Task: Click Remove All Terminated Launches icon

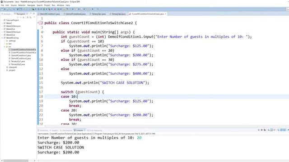Action: coord(265,130)
